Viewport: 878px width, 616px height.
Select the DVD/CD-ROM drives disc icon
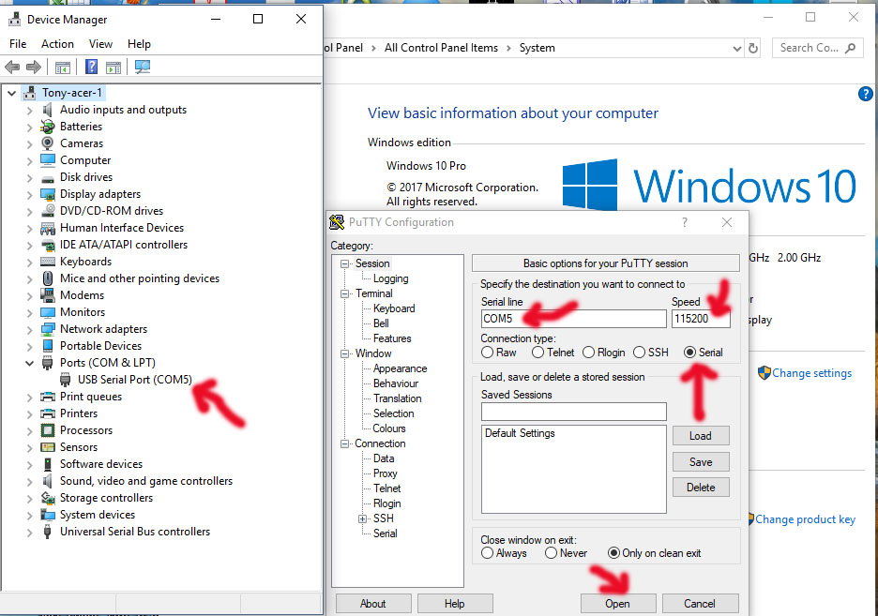[x=48, y=211]
